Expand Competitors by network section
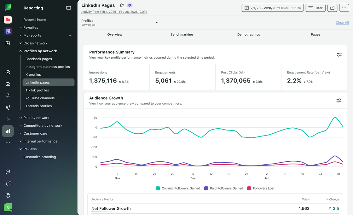The width and height of the screenshot is (353, 215). click(x=41, y=125)
